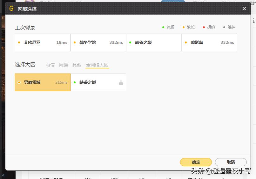Screen dimensions: 256x179
Task: Click the orange 繁忙 status legend dot
Action: click(x=184, y=27)
